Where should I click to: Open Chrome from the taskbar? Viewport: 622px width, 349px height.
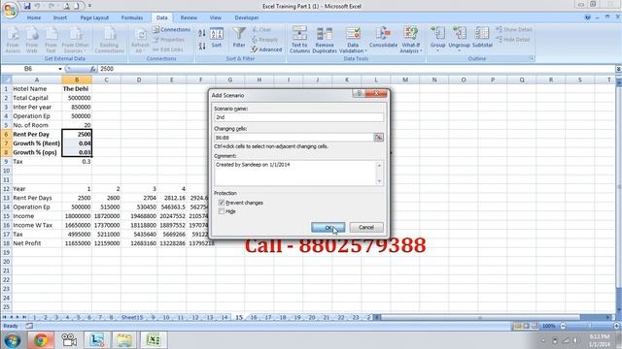[41, 340]
